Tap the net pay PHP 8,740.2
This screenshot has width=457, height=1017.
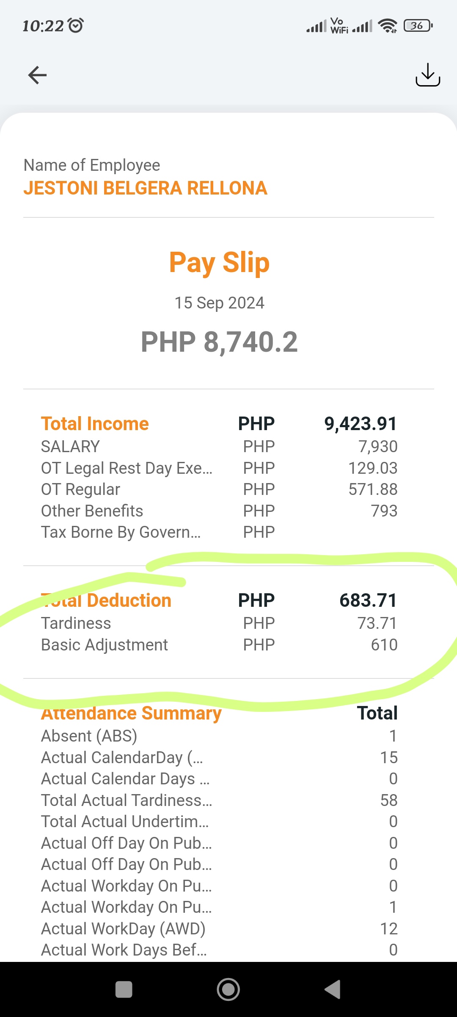219,342
